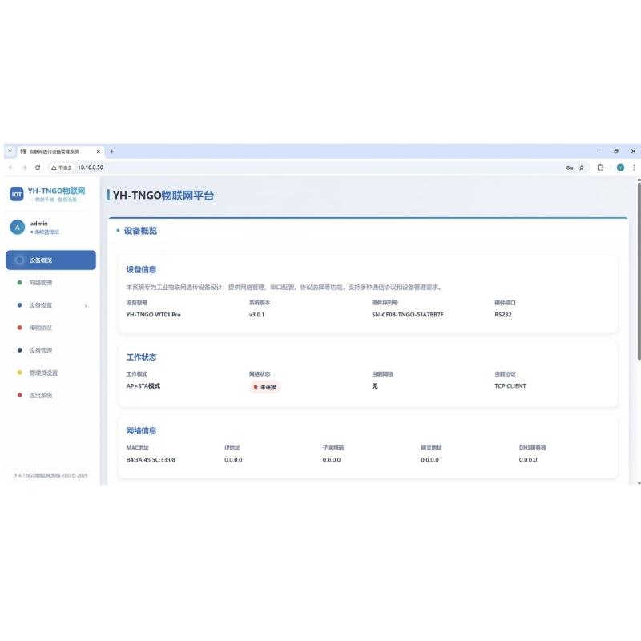Reload the page with refresh icon

click(38, 167)
